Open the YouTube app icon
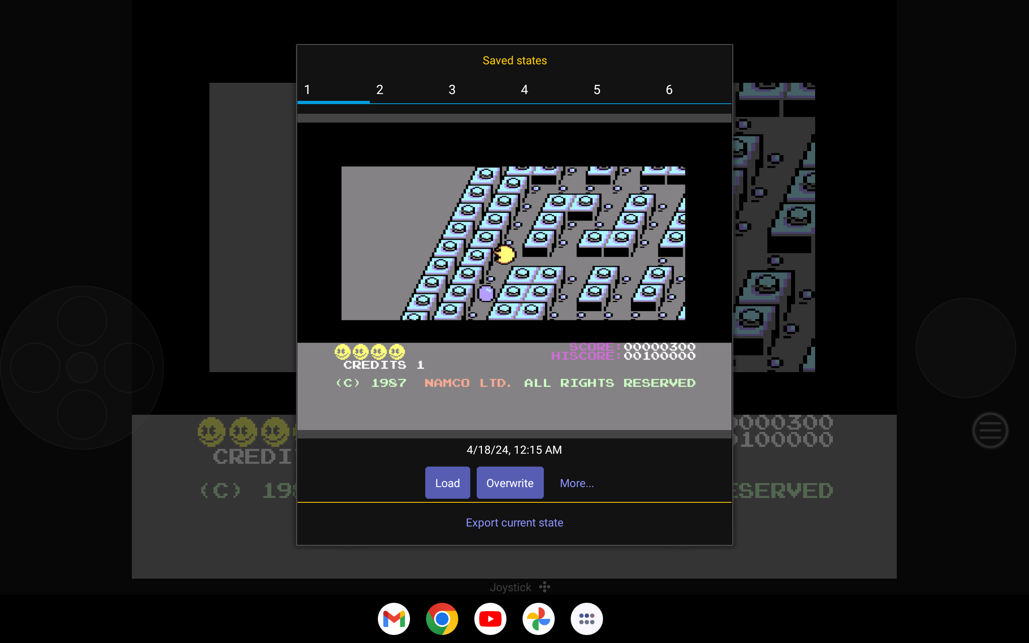Viewport: 1029px width, 643px height. 490,619
